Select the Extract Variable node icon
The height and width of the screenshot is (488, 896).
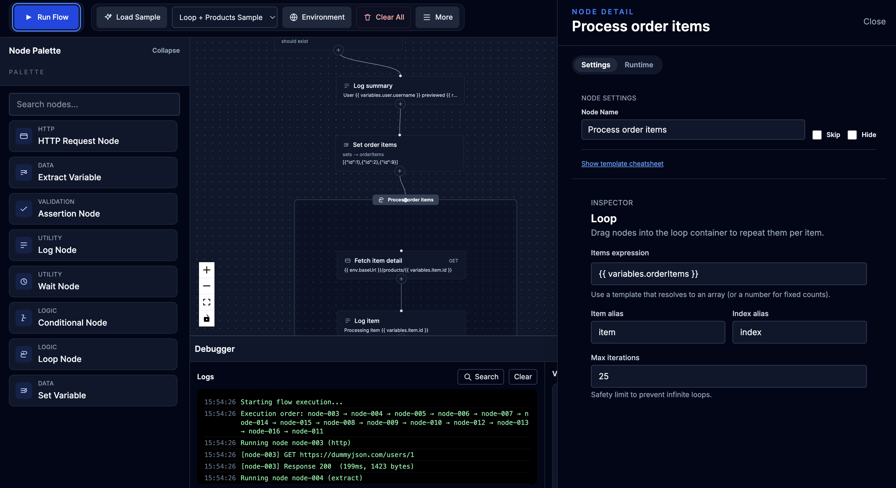click(23, 172)
